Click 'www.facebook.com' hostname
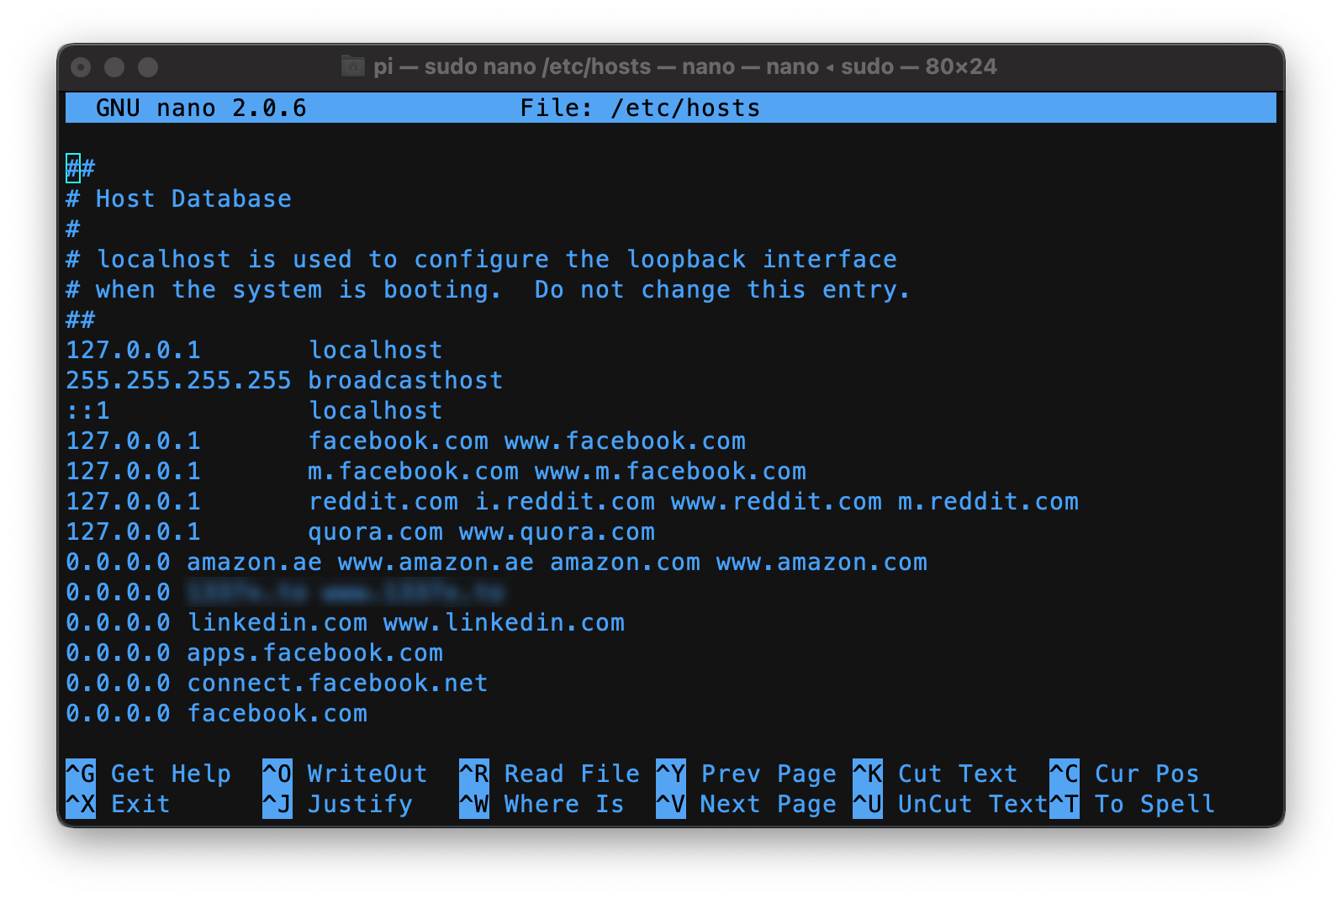 (x=625, y=441)
